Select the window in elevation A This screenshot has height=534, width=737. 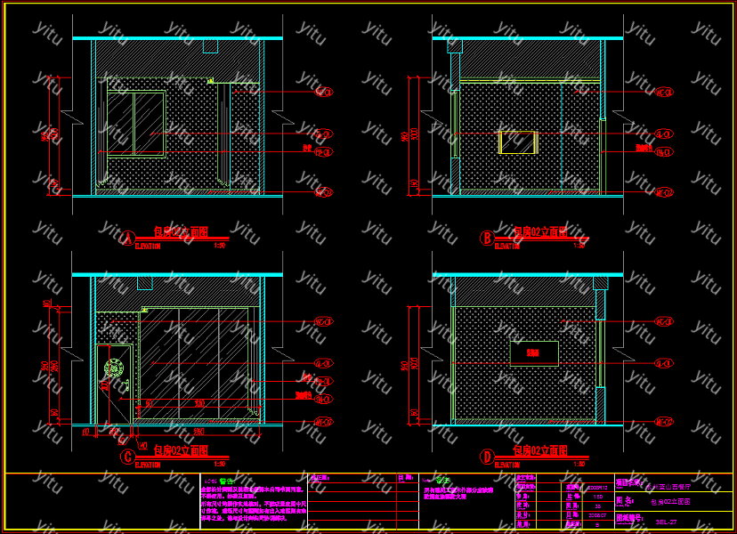(135, 123)
